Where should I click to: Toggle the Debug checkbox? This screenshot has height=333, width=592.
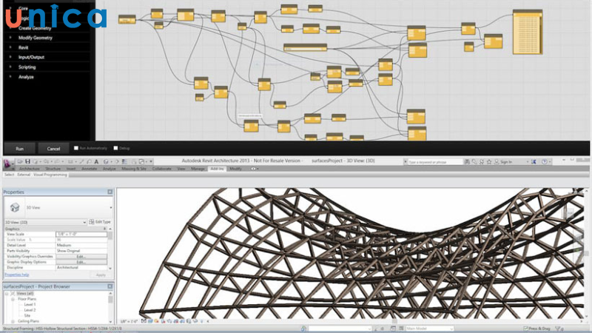tap(115, 148)
